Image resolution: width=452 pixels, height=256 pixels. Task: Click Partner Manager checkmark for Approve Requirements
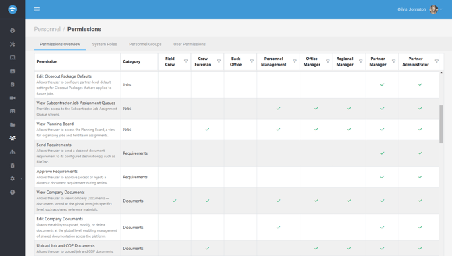382,177
